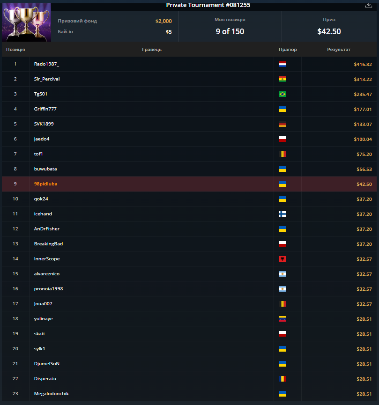Click the Netherlands flag beside Rado1987_
This screenshot has height=405, width=379.
point(282,64)
